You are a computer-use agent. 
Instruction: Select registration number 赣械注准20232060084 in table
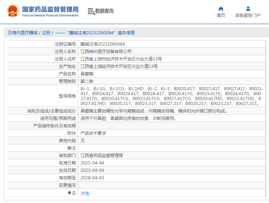point(103,44)
